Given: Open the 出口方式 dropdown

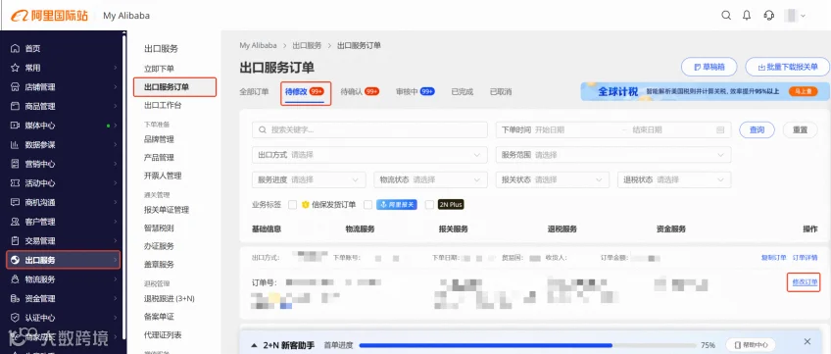Looking at the screenshot, I should pyautogui.click(x=369, y=155).
